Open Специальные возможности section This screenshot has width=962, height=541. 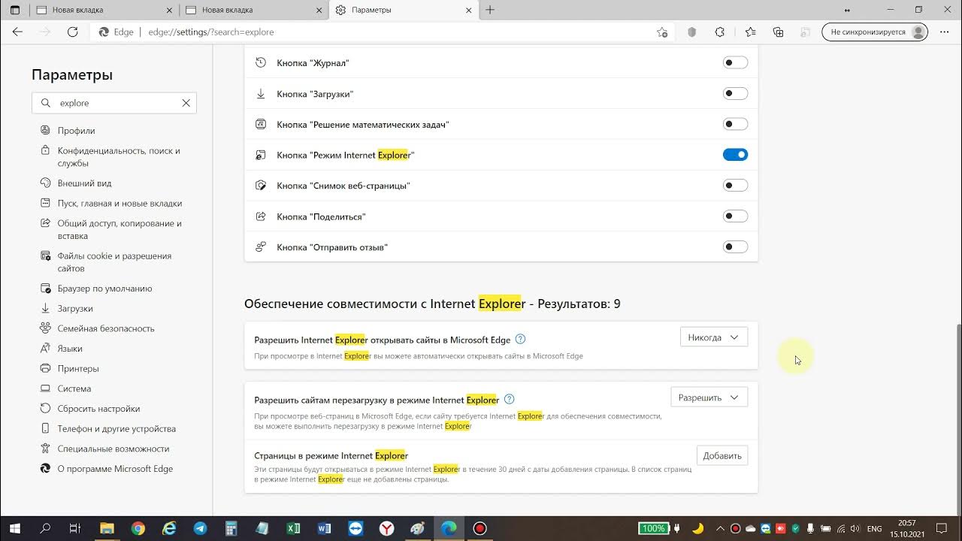[x=113, y=449]
